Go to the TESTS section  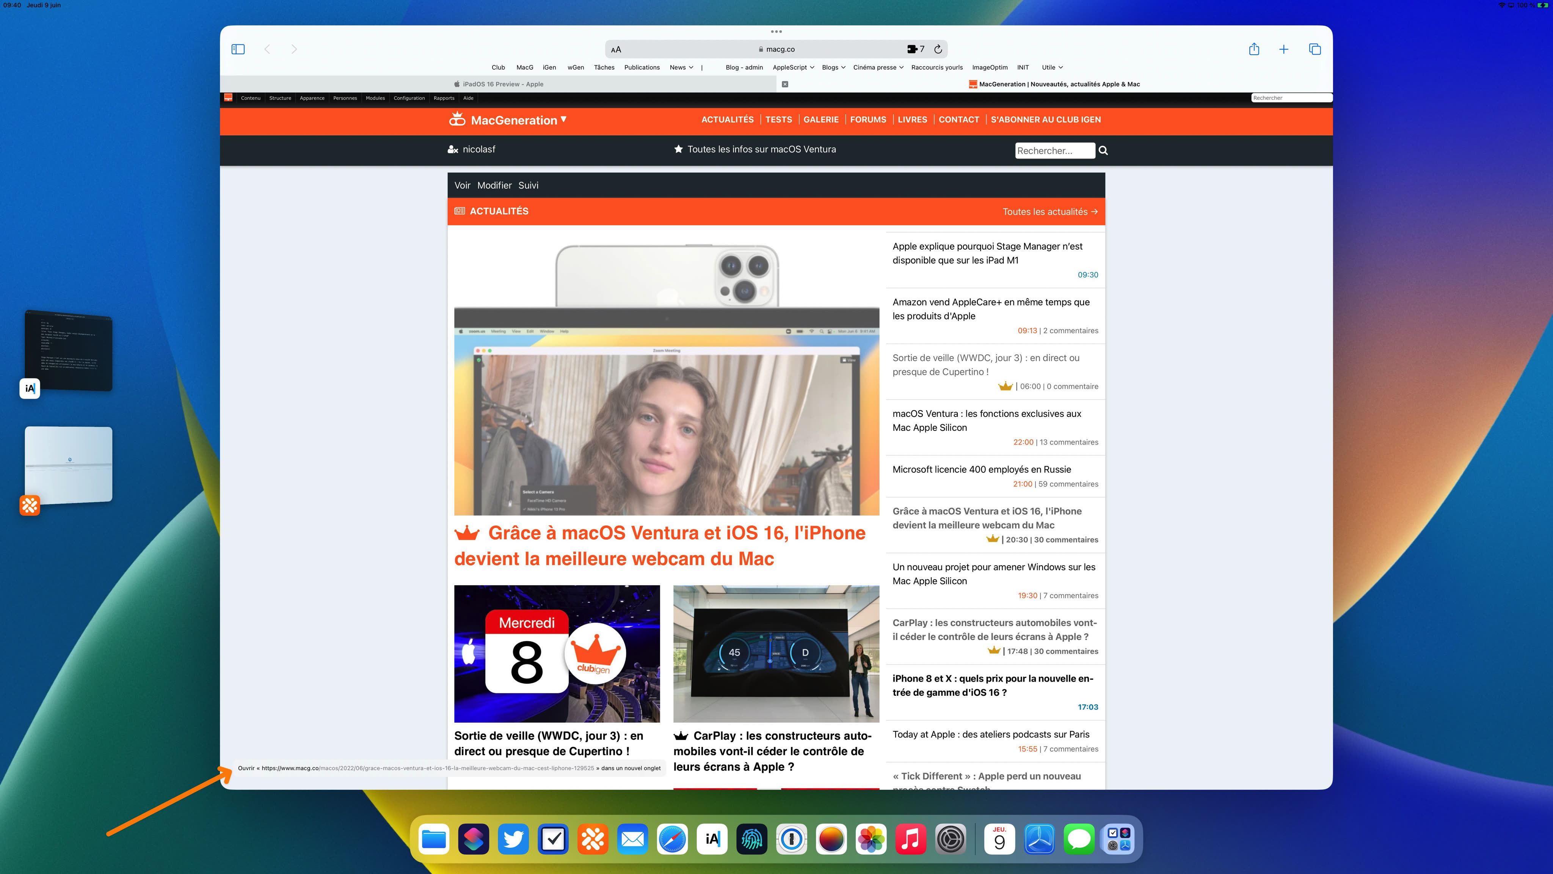click(x=779, y=119)
